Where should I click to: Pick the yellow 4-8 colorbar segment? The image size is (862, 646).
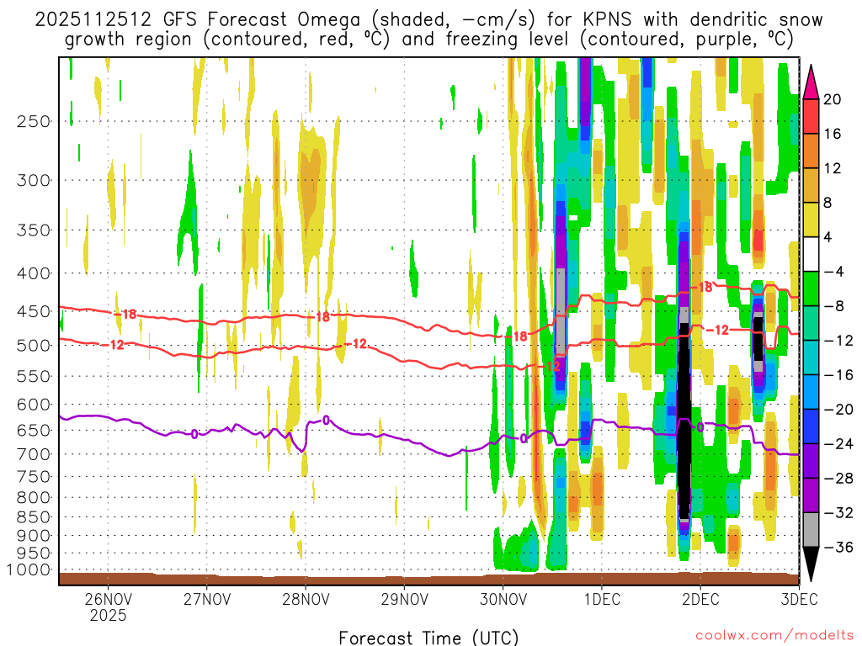[x=811, y=220]
